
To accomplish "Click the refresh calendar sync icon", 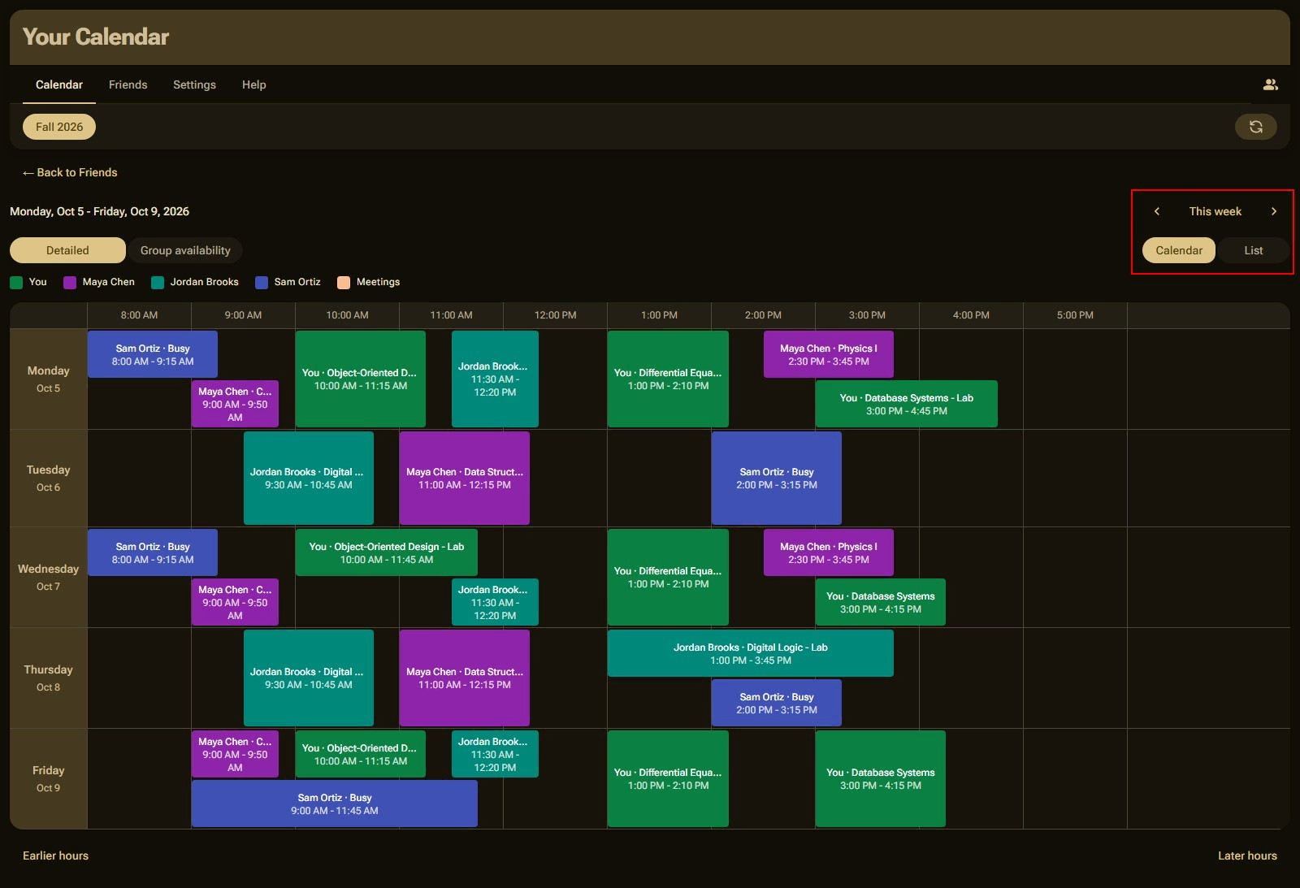I will click(1255, 127).
